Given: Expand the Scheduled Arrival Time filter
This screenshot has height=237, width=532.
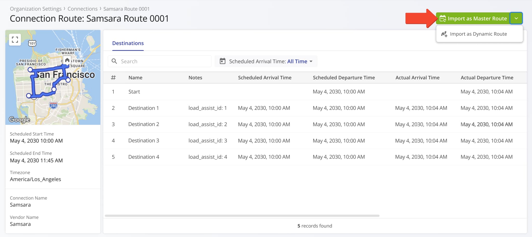Looking at the screenshot, I should pos(266,61).
